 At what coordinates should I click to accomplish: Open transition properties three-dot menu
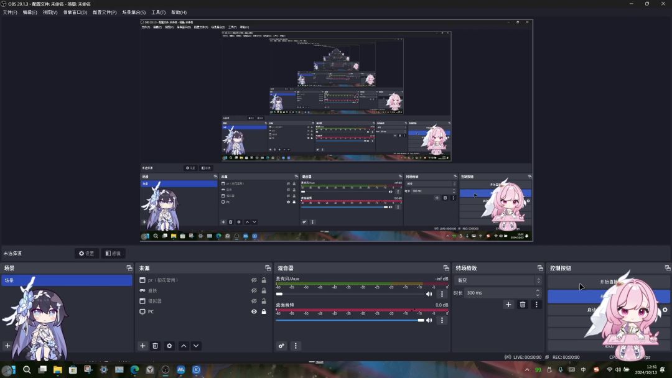(x=536, y=305)
